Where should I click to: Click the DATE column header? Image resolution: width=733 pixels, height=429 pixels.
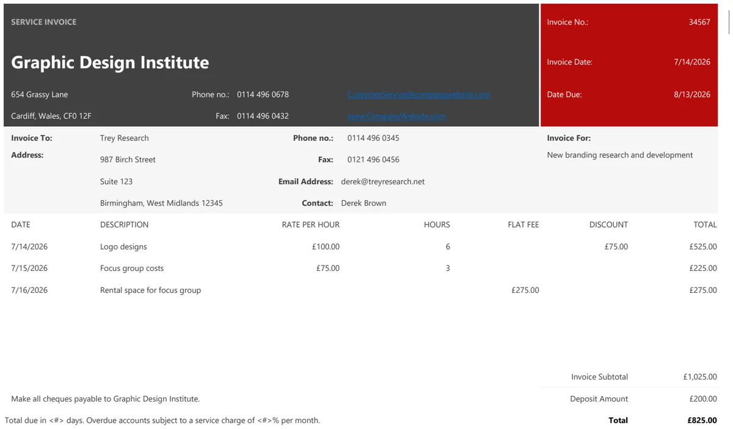click(21, 225)
